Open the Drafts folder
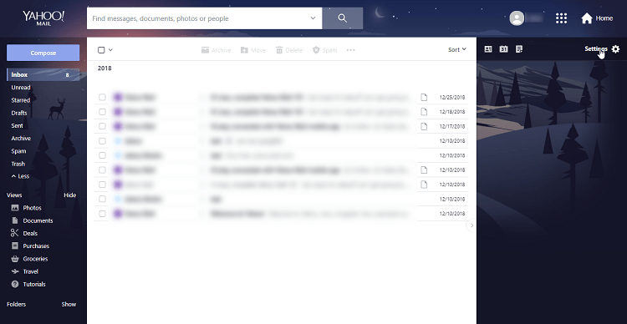The image size is (627, 324). point(19,113)
